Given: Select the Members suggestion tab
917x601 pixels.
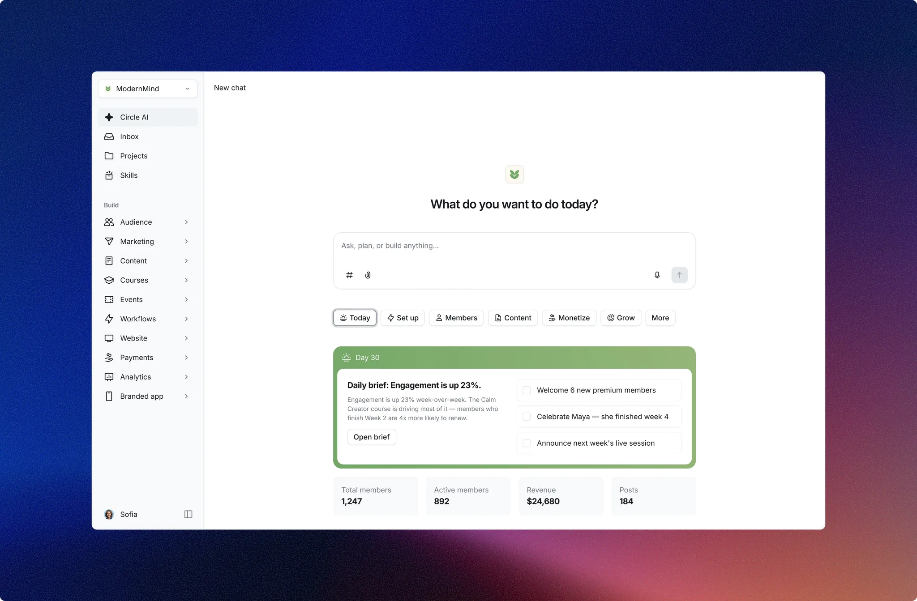Looking at the screenshot, I should pyautogui.click(x=456, y=318).
